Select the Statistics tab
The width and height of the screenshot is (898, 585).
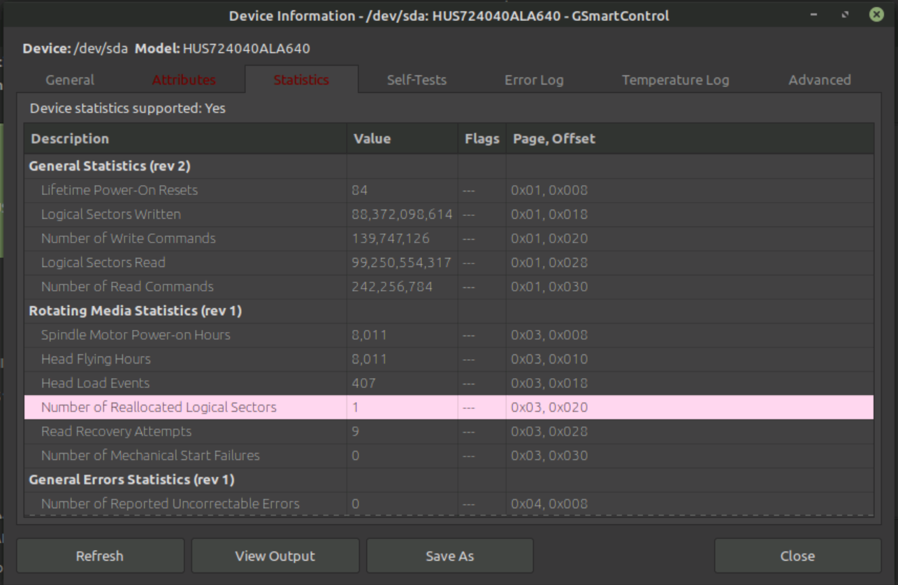click(301, 79)
